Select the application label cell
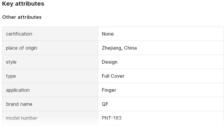Image resolution: width=224 pixels, height=133 pixels. 50,90
